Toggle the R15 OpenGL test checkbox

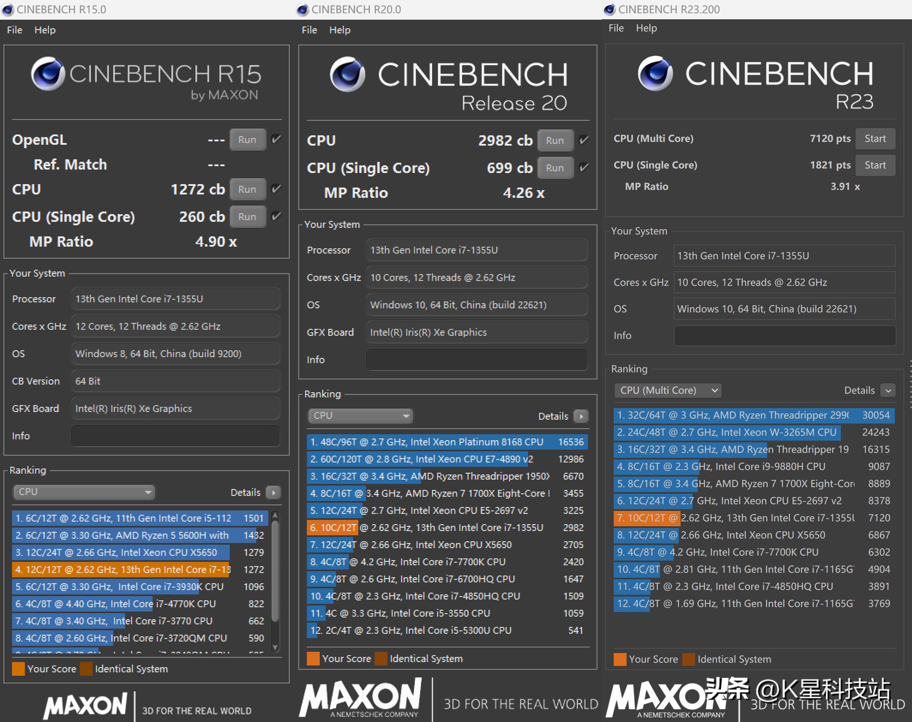[x=276, y=139]
